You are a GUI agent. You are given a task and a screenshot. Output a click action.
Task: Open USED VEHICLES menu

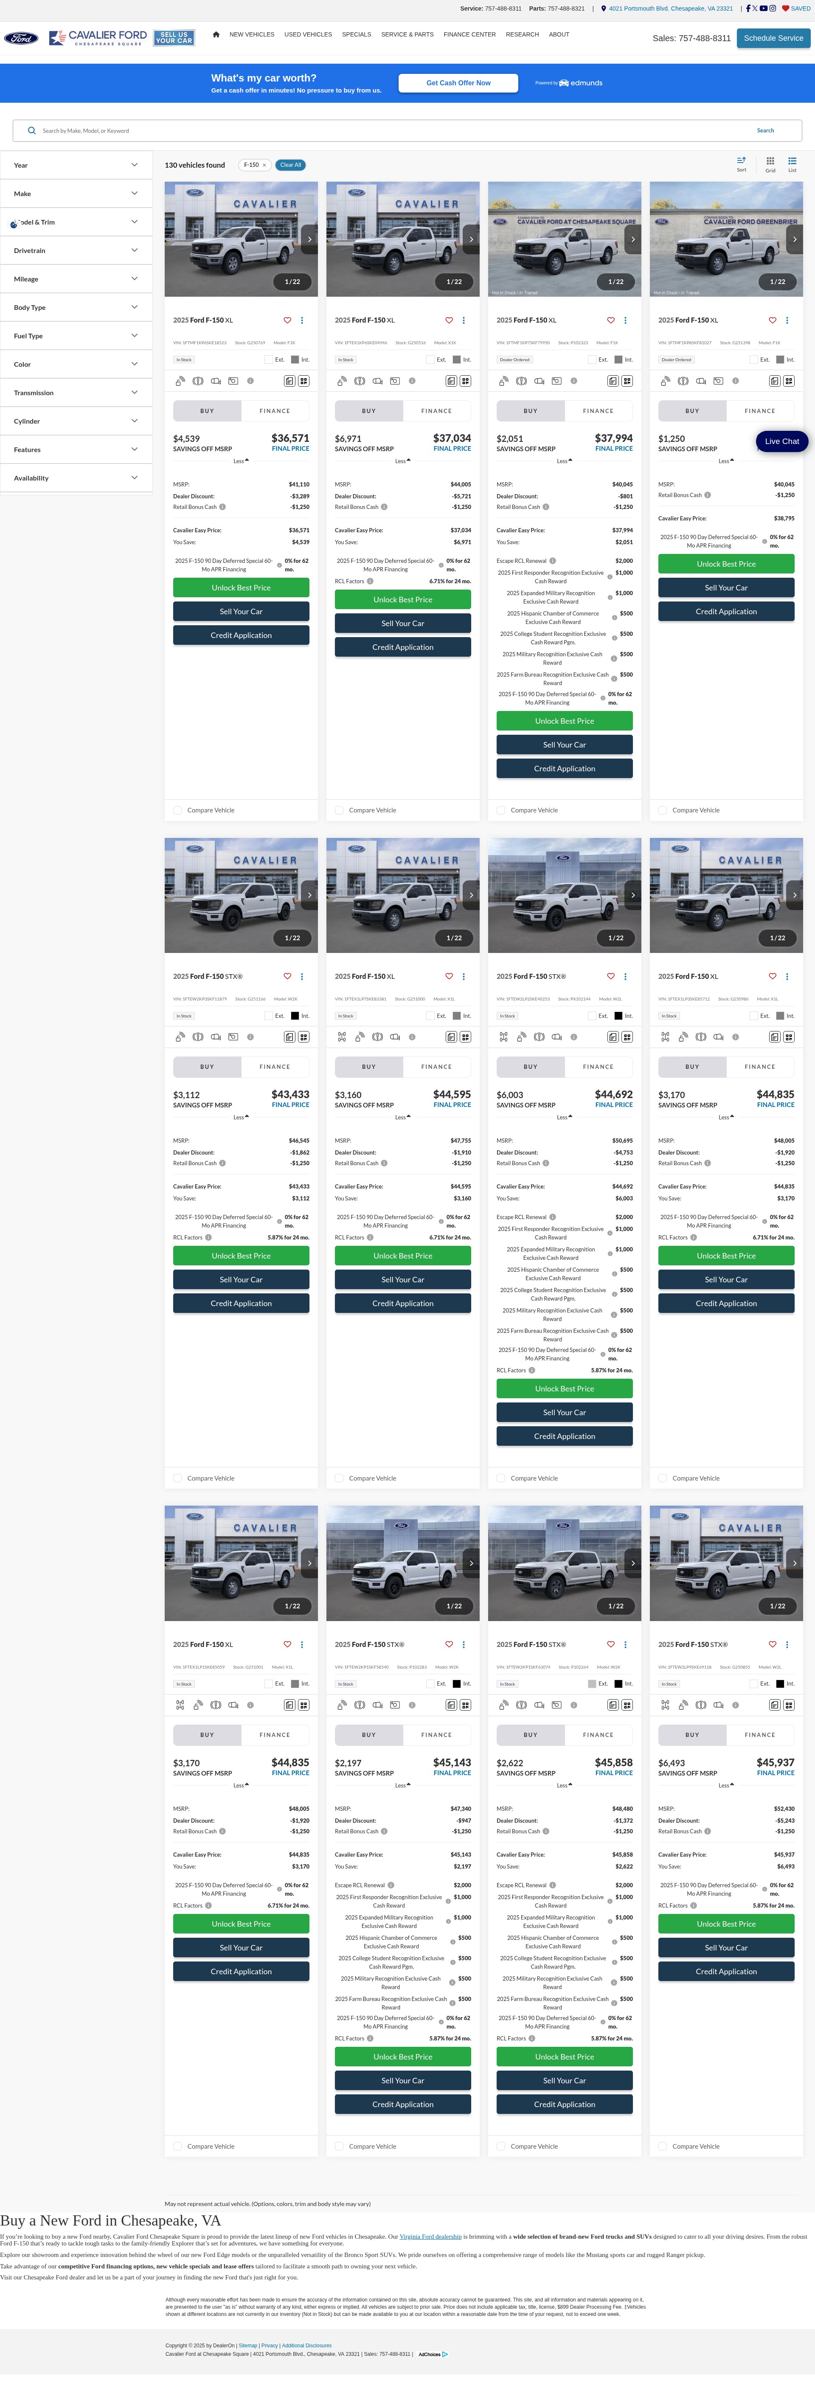(308, 34)
